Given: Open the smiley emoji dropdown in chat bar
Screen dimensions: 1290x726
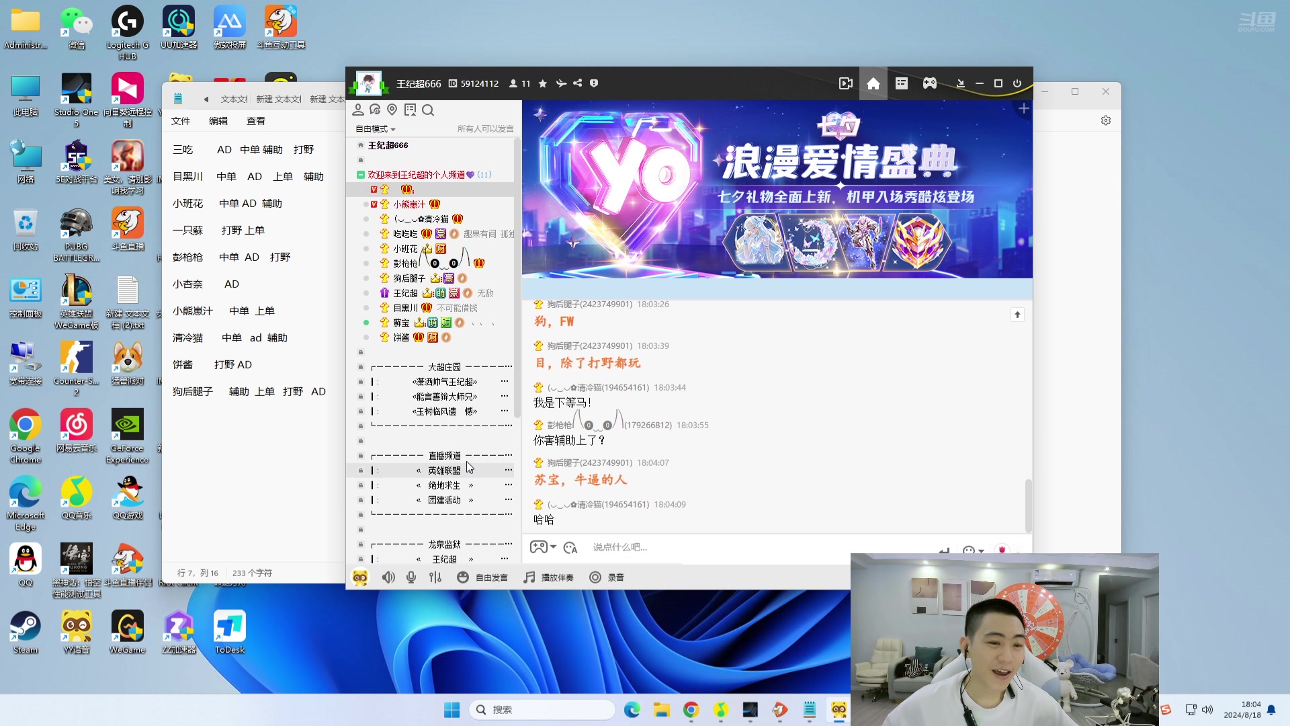Looking at the screenshot, I should 973,551.
